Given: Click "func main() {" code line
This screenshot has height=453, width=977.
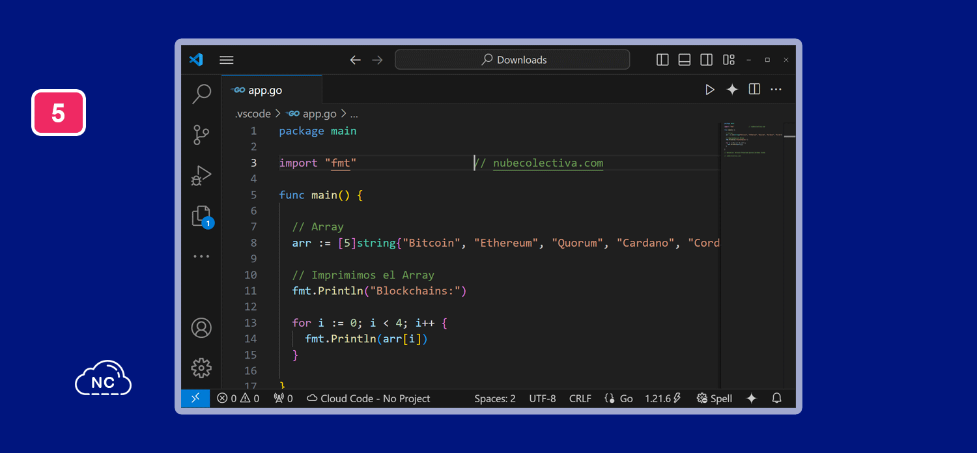Looking at the screenshot, I should [321, 195].
